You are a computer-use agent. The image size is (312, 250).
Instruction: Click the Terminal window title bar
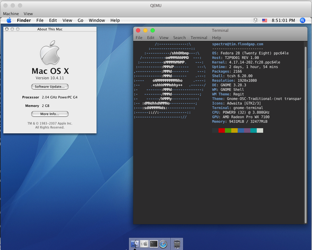(x=220, y=30)
